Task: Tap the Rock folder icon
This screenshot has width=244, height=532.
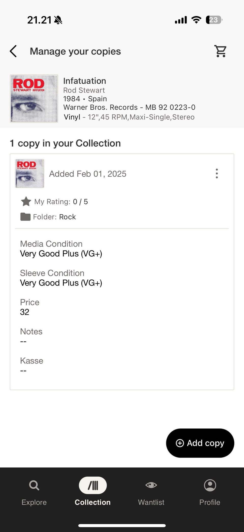Action: pyautogui.click(x=25, y=217)
